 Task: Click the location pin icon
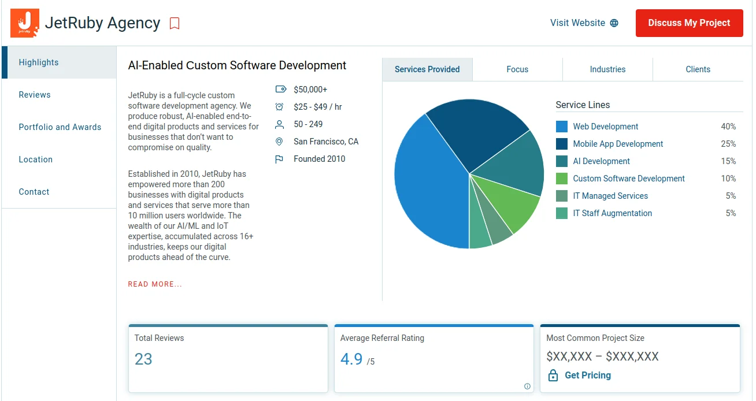pyautogui.click(x=280, y=142)
